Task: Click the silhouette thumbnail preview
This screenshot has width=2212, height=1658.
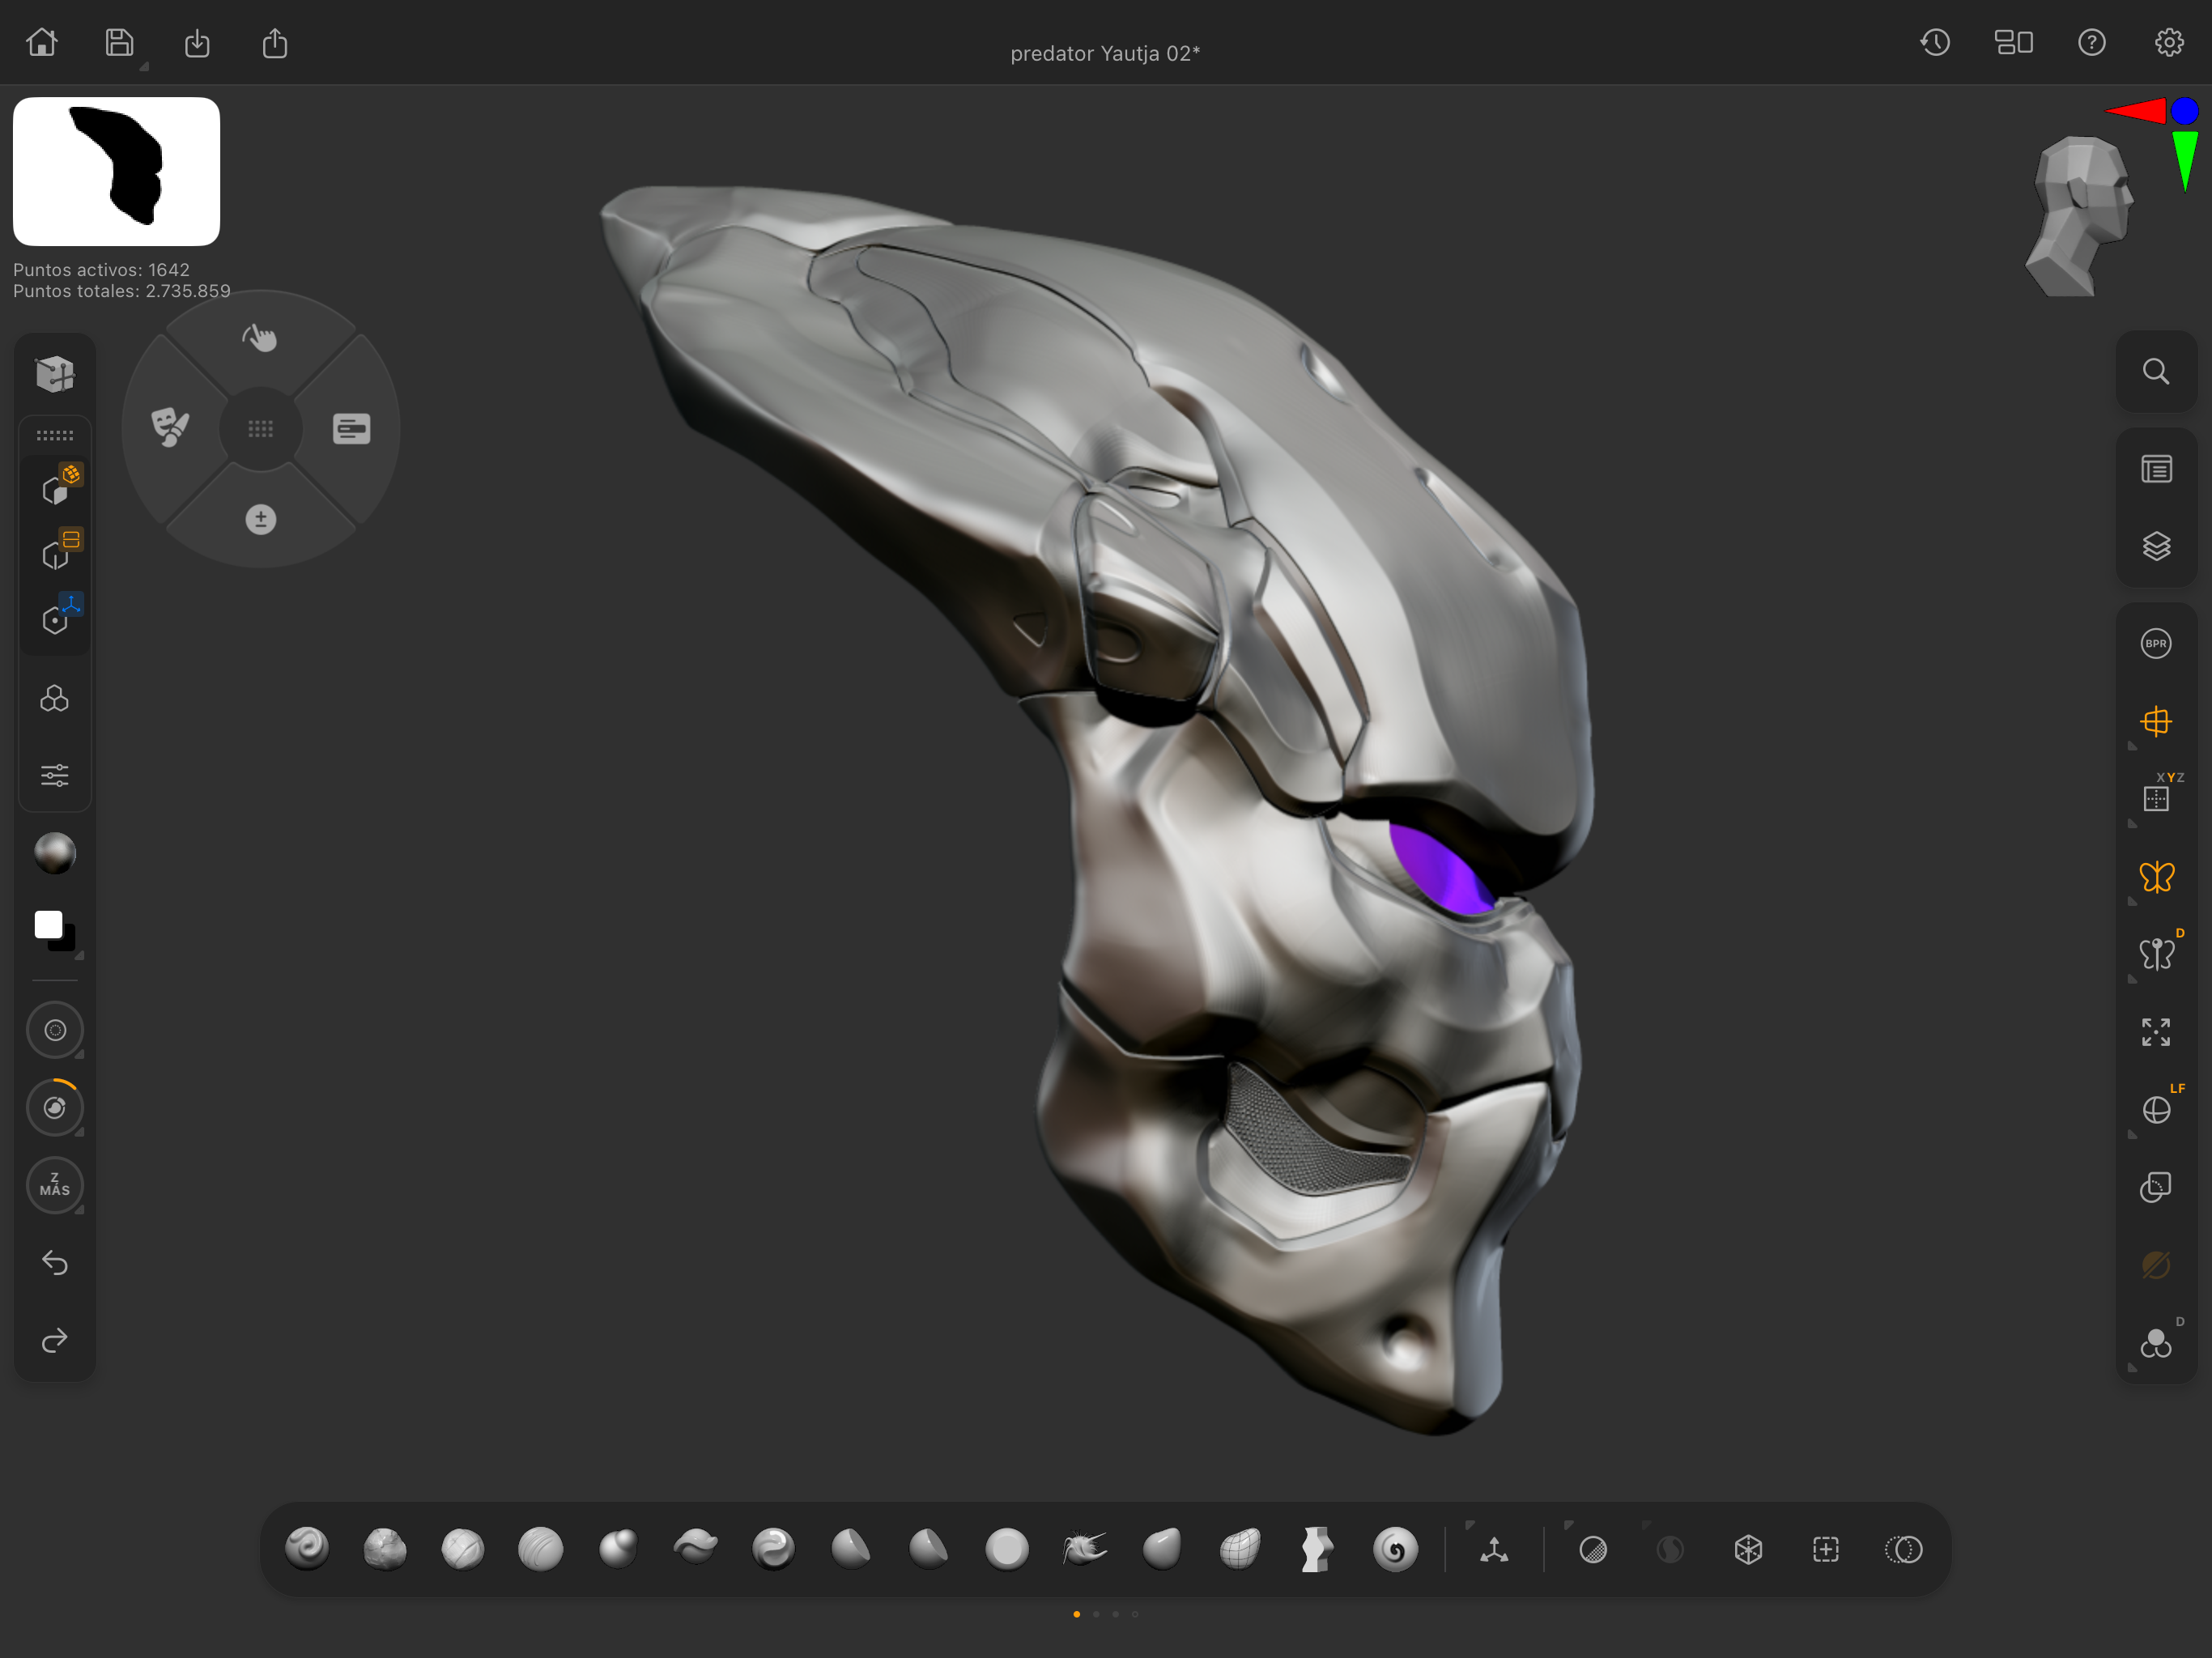Action: pyautogui.click(x=116, y=171)
